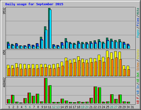The width and height of the screenshot is (141, 110).
Task: Click the green kB Out bar for day 28
Action: point(121,99)
